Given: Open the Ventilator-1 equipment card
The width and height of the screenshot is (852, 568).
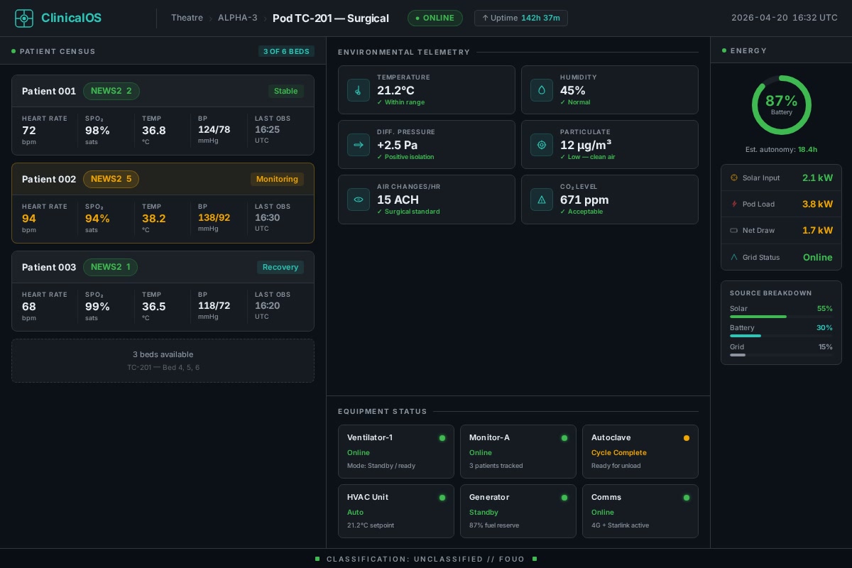Looking at the screenshot, I should point(396,452).
